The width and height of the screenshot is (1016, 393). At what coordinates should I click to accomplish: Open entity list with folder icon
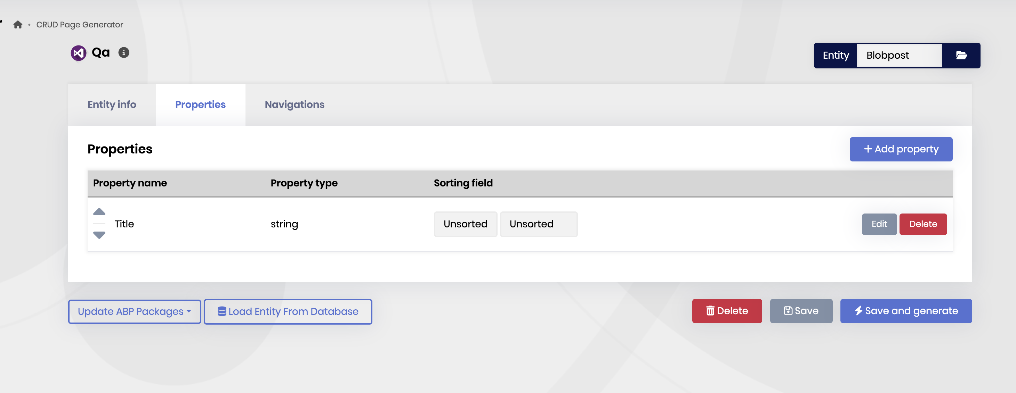coord(961,56)
